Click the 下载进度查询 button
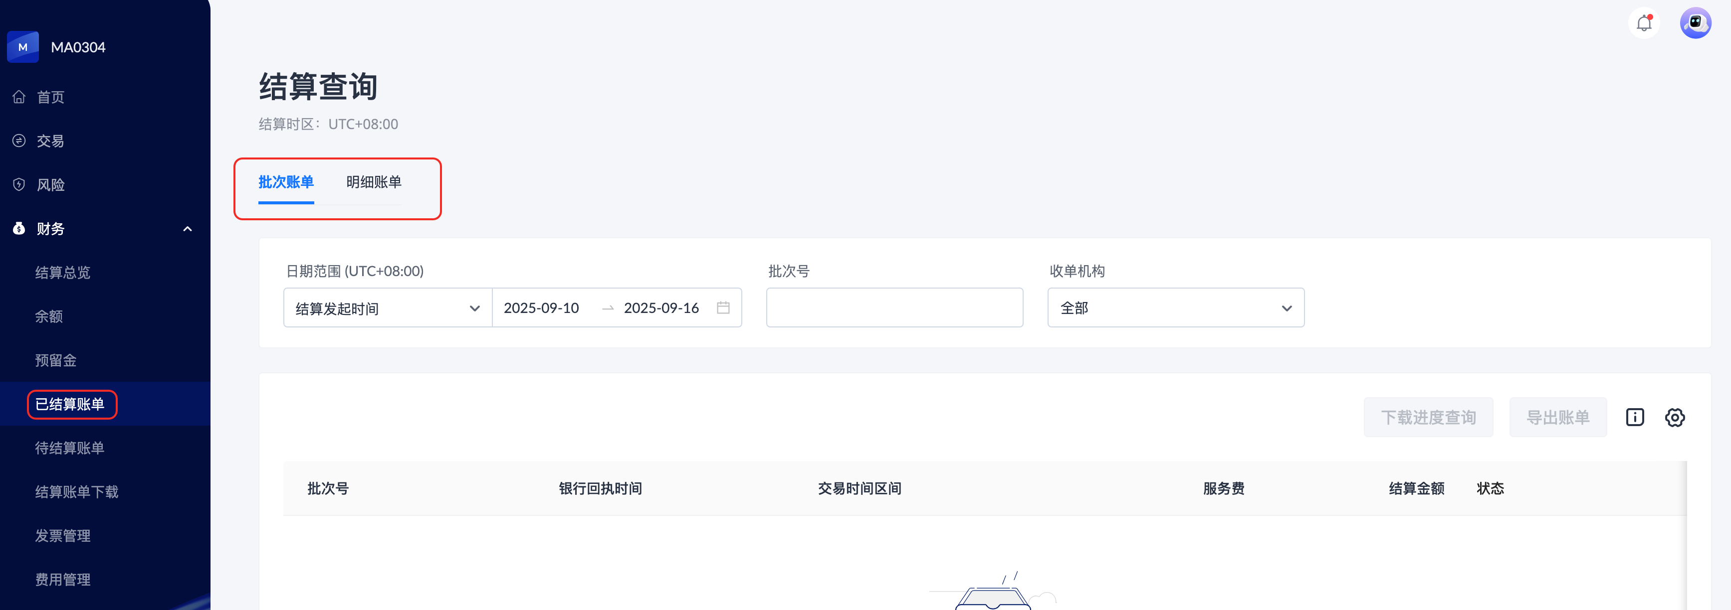Image resolution: width=1731 pixels, height=610 pixels. click(x=1428, y=418)
